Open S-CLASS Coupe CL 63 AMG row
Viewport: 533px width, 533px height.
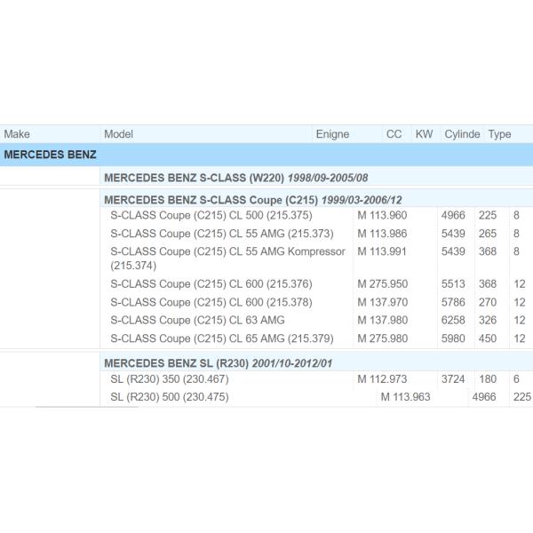pyautogui.click(x=197, y=320)
